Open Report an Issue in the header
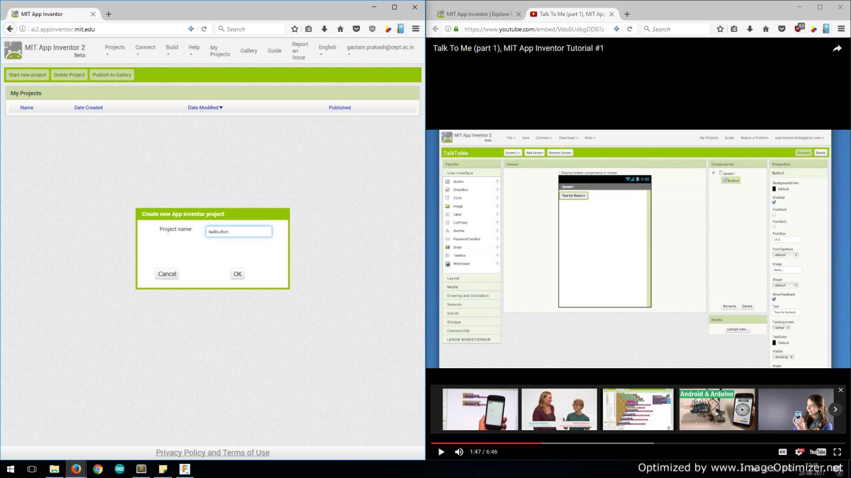851x478 pixels. 300,51
